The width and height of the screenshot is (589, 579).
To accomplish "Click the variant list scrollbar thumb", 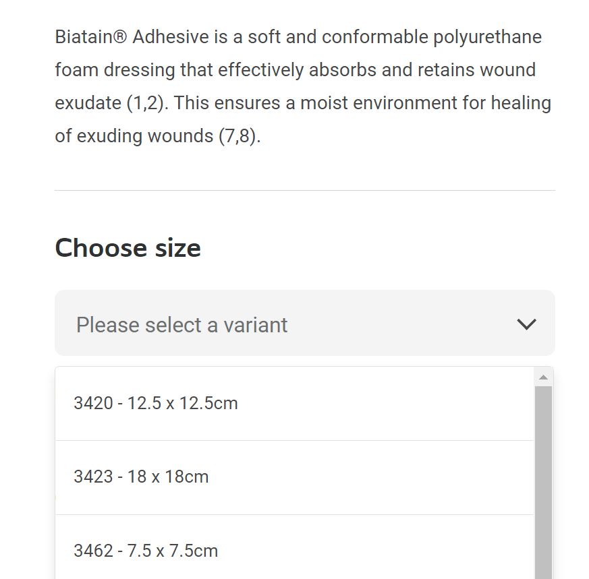I will point(543,482).
